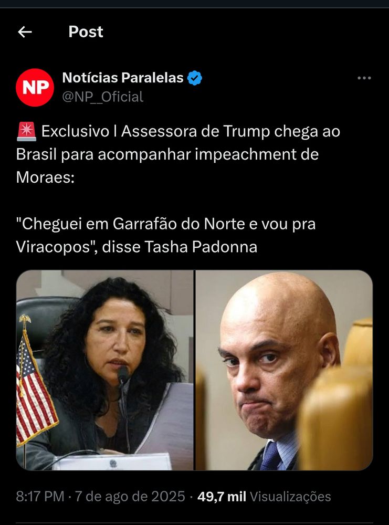The width and height of the screenshot is (389, 525).
Task: Select the Garrafão do Norte quote line
Action: (166, 224)
